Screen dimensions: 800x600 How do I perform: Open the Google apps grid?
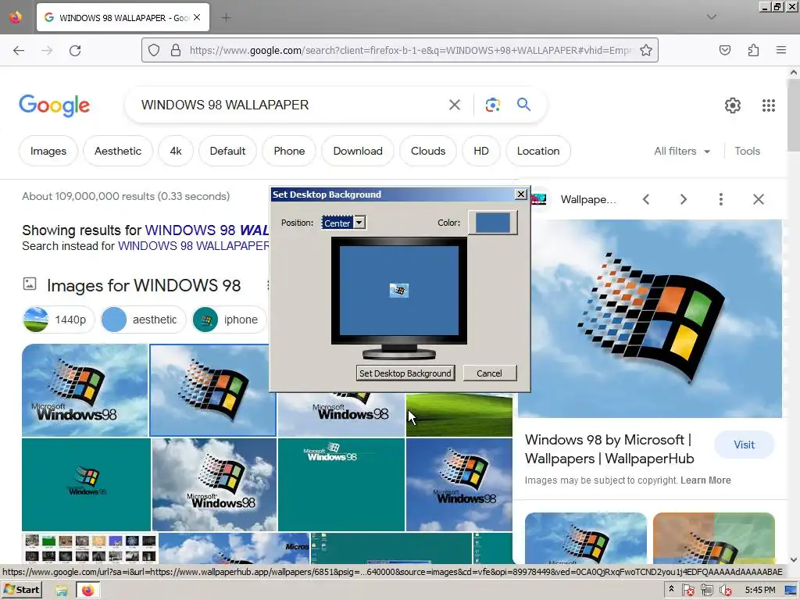(769, 105)
